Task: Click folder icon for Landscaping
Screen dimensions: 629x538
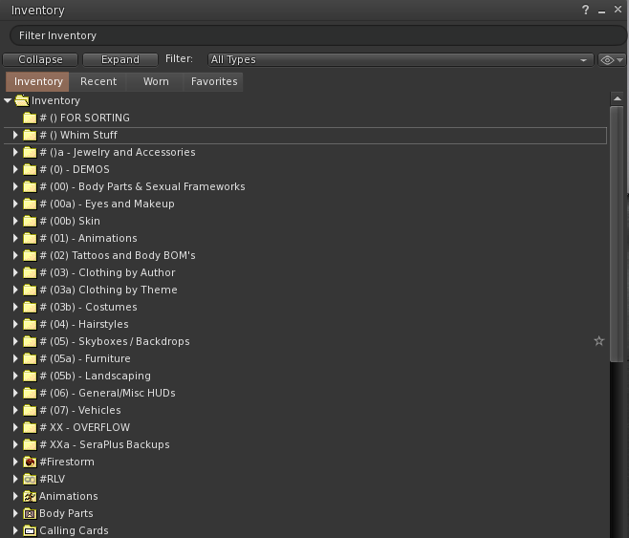Action: (30, 377)
